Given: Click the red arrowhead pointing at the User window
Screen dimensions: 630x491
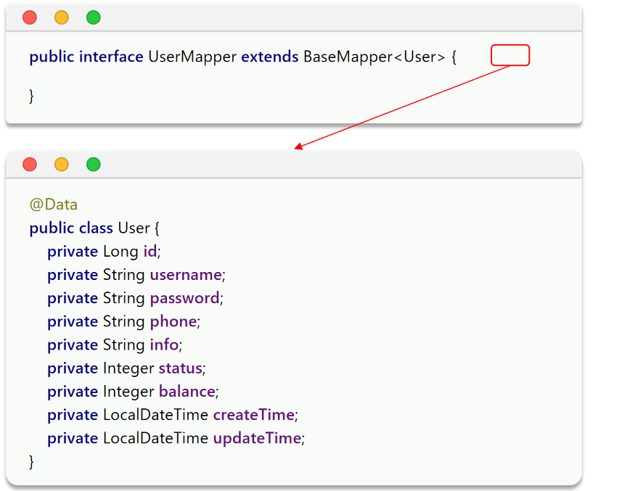Looking at the screenshot, I should [298, 147].
